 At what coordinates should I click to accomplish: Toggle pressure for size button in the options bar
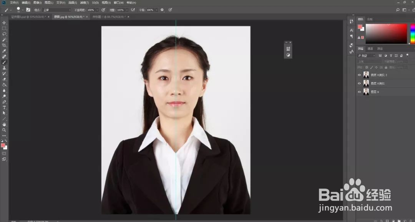tap(170, 10)
